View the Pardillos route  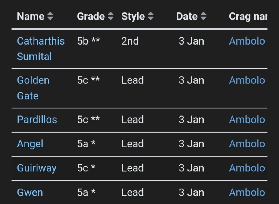(37, 120)
